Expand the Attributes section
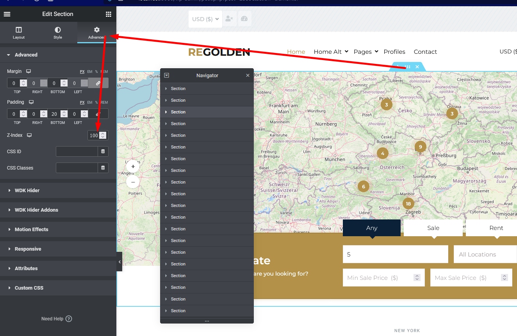The image size is (517, 336). pyautogui.click(x=58, y=269)
